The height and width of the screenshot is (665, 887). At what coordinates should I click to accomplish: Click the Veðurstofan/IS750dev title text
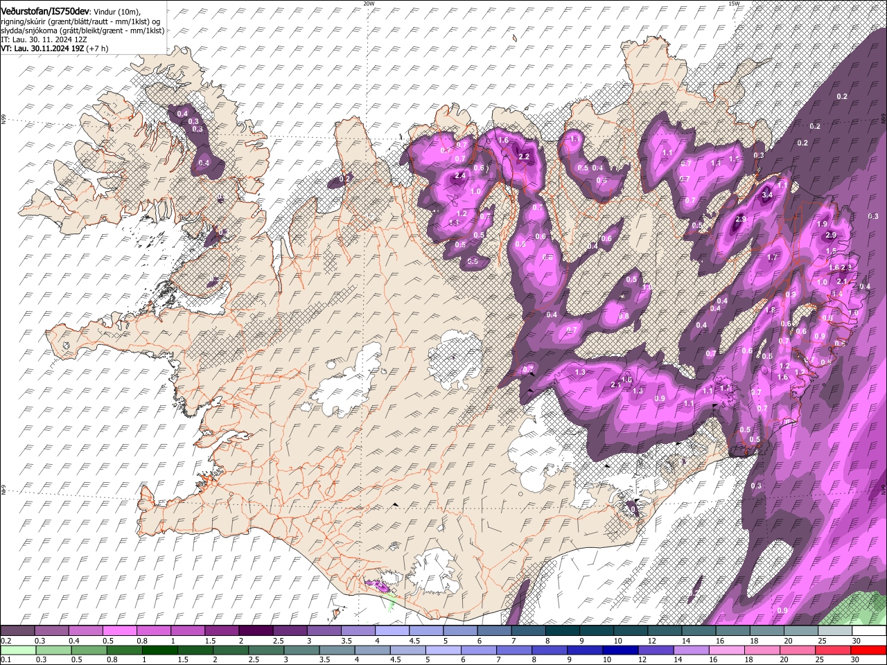tap(45, 12)
